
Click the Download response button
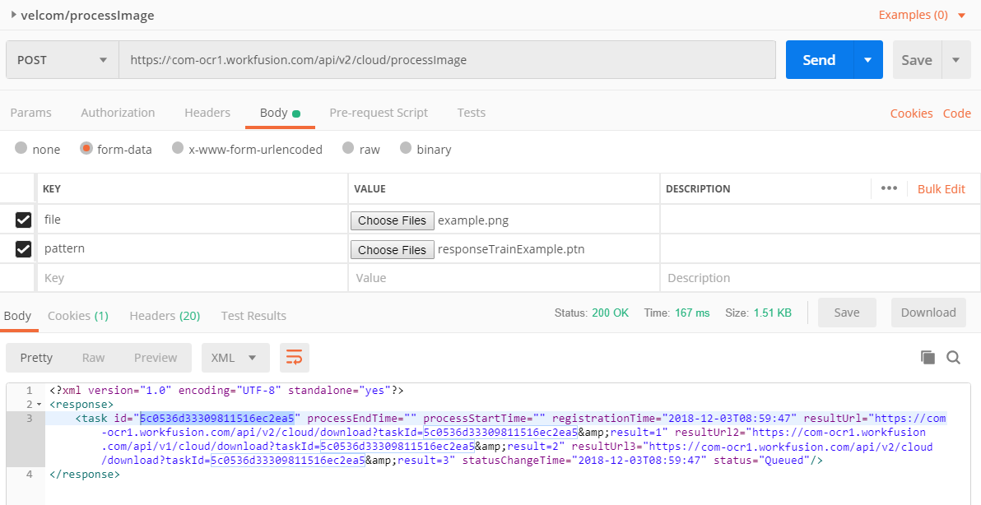click(x=928, y=313)
